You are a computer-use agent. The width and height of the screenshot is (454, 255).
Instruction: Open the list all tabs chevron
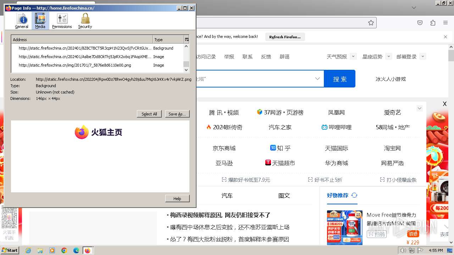click(414, 7)
